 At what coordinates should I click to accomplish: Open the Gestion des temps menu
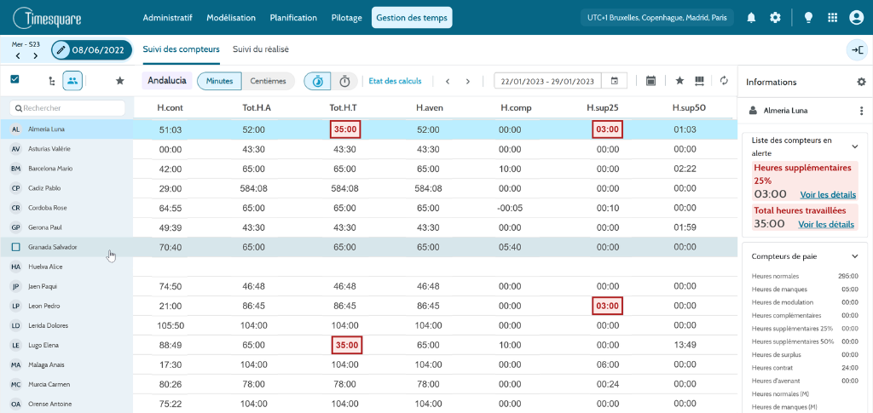click(x=412, y=18)
